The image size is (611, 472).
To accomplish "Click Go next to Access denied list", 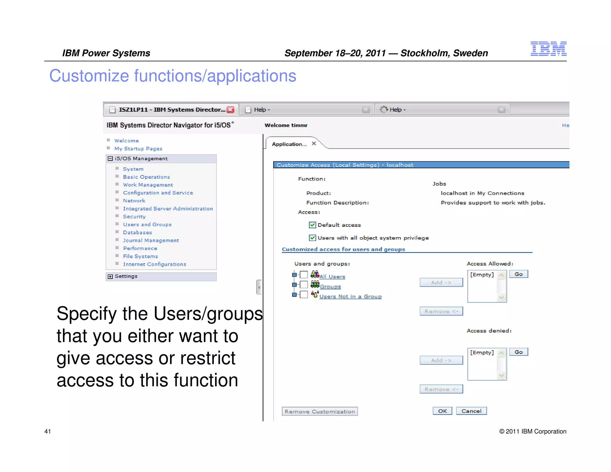I will pos(519,352).
